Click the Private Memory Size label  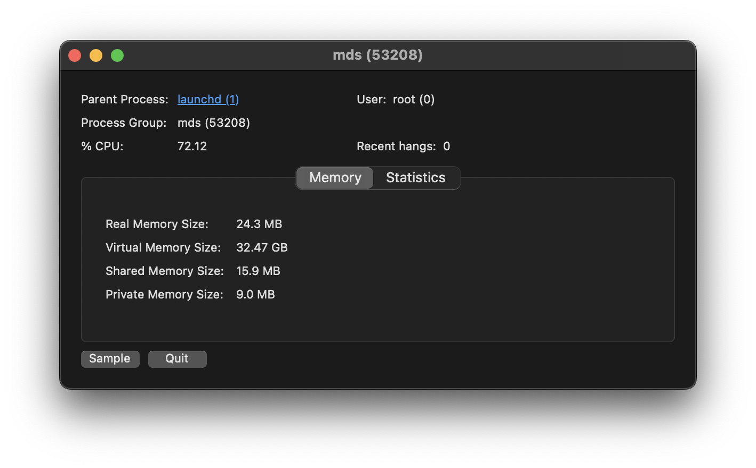(164, 294)
